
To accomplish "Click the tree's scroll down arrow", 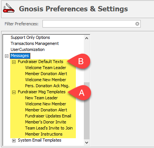I will (86, 143).
